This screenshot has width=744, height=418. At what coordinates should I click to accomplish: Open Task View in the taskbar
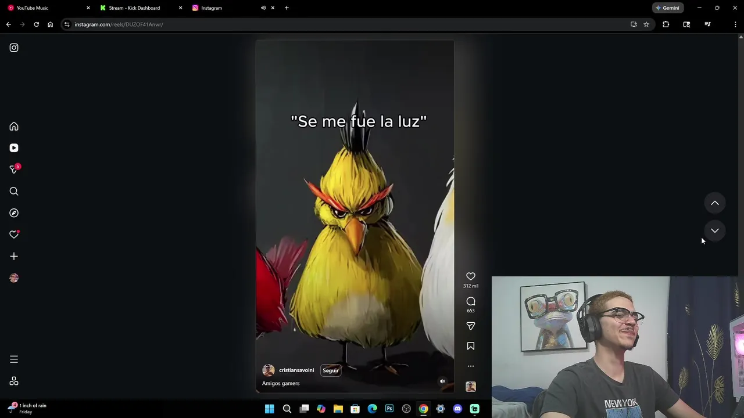pos(304,409)
